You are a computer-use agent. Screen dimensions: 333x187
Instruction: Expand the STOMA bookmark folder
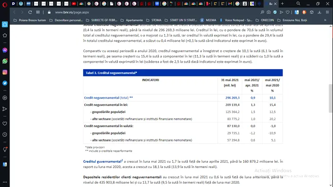tap(154, 20)
